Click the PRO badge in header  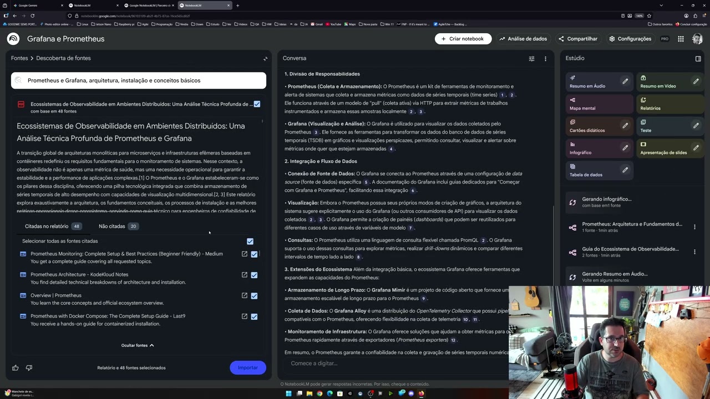665,39
